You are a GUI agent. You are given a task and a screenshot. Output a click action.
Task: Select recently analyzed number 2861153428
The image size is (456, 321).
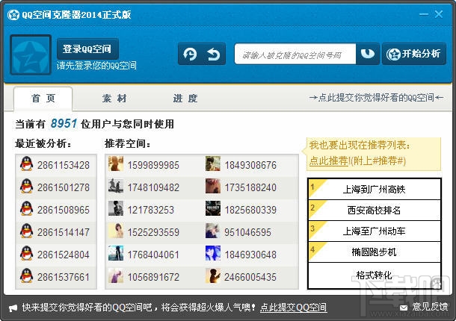pyautogui.click(x=64, y=165)
